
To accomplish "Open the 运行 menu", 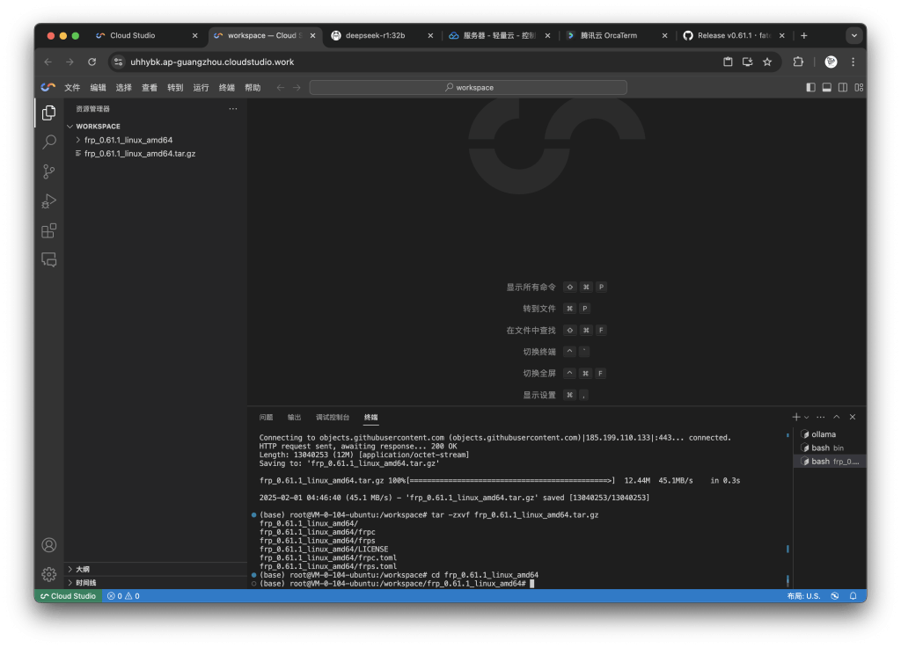I will point(201,87).
